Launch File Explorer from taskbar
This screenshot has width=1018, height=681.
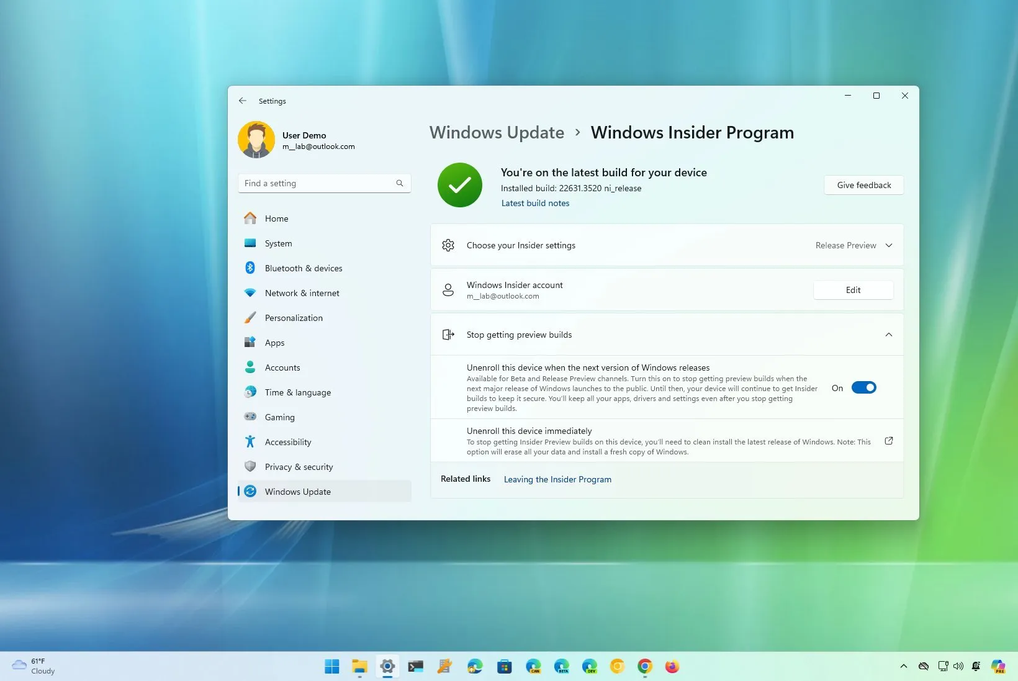(x=360, y=666)
